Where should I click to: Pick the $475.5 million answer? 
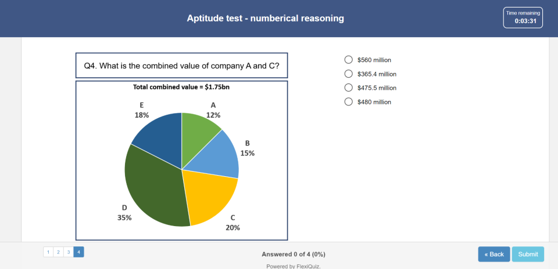point(349,88)
